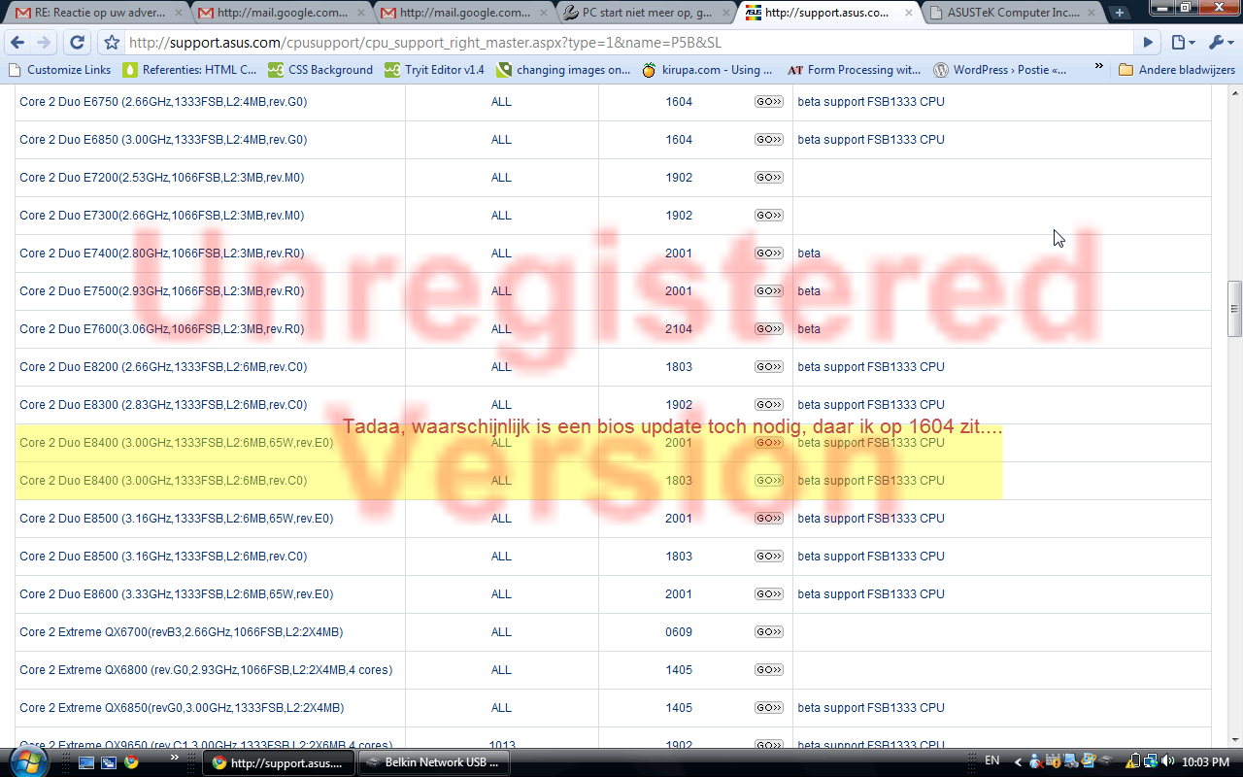Click the Show Desktop quick launch icon
Screen dimensions: 1243x777
pyautogui.click(x=86, y=762)
